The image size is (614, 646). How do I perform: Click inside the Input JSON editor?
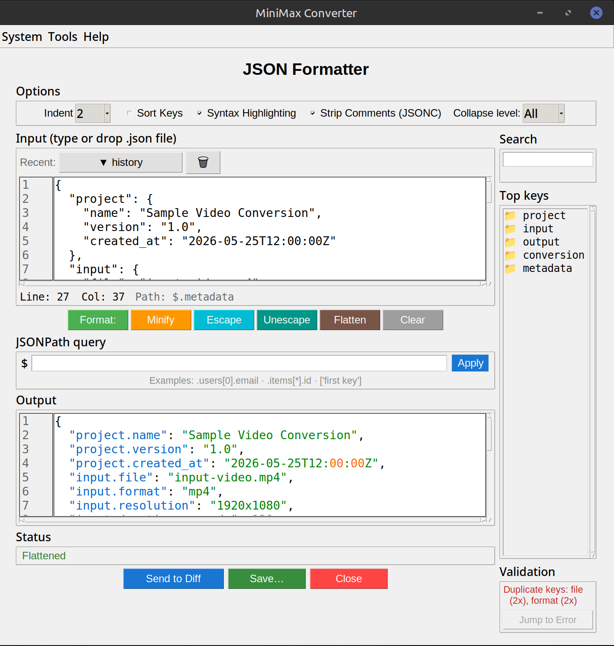pos(270,228)
